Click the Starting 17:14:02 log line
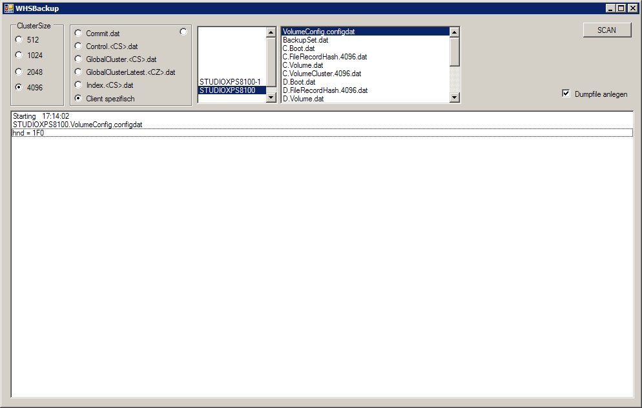 (322, 116)
